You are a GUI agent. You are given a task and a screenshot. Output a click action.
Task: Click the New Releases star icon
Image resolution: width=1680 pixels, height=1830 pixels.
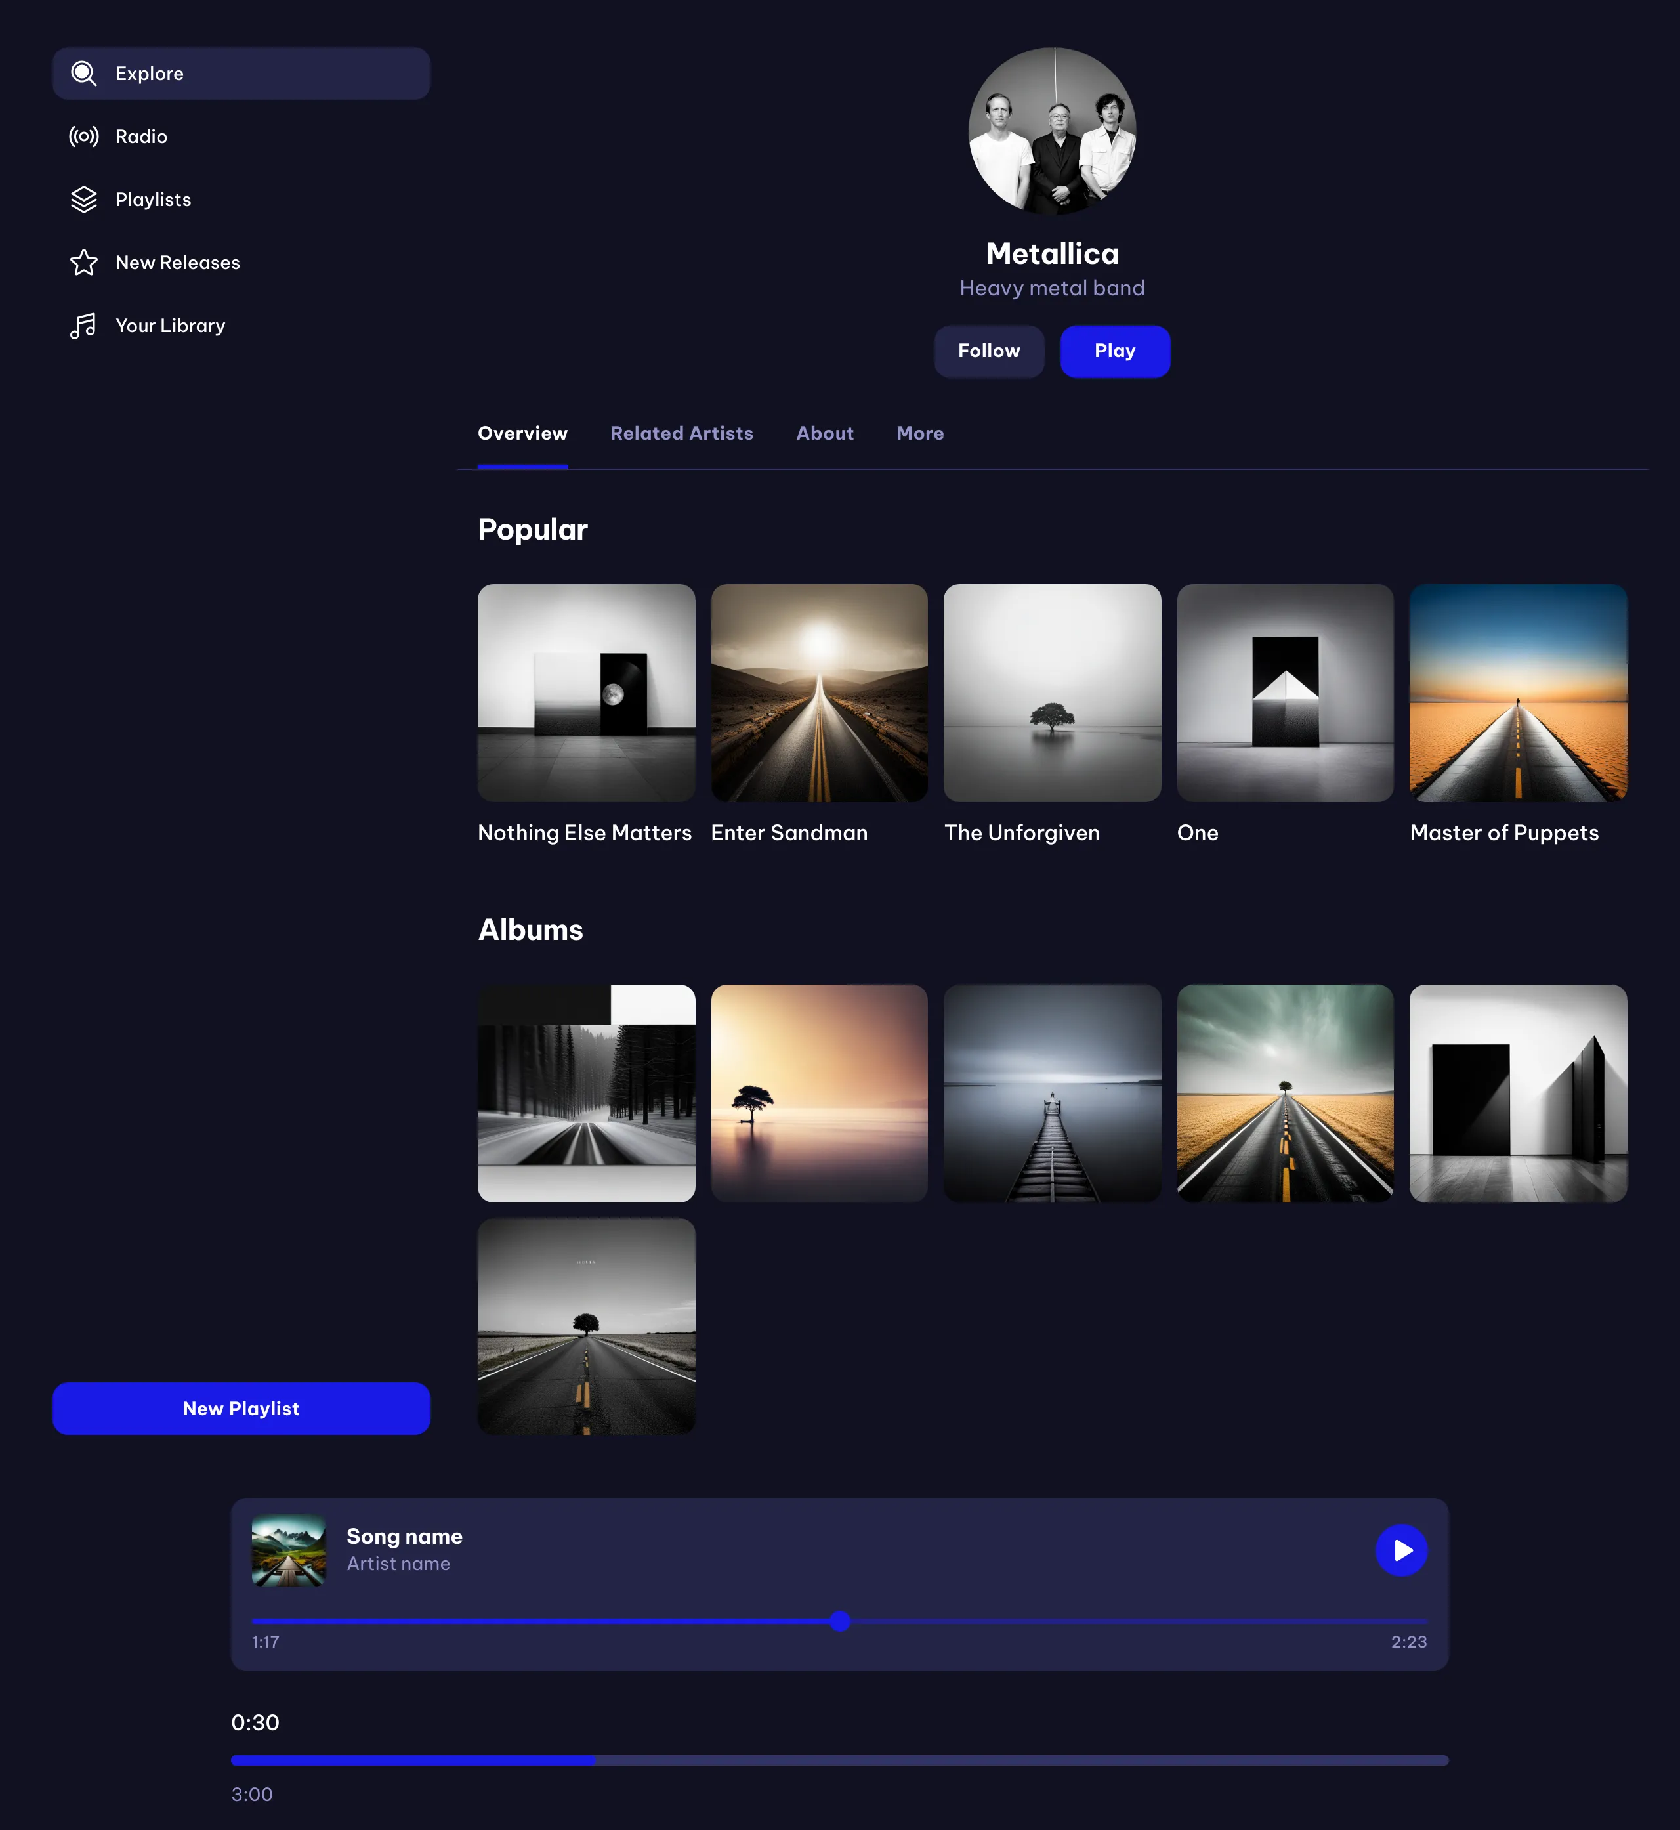coord(83,263)
